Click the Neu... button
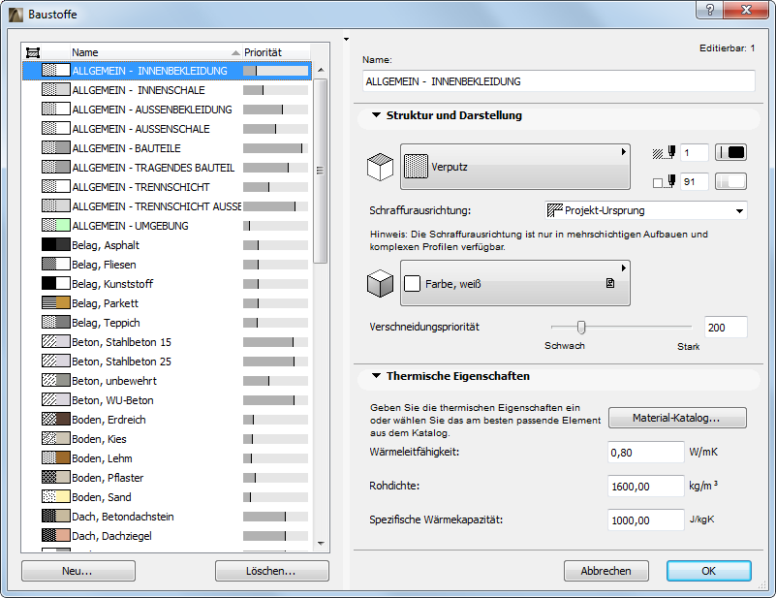 click(x=78, y=571)
